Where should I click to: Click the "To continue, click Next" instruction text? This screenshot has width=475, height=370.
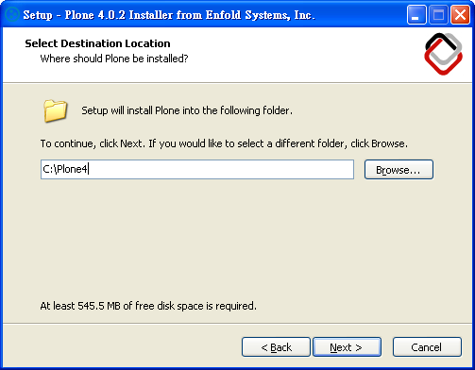coord(224,143)
